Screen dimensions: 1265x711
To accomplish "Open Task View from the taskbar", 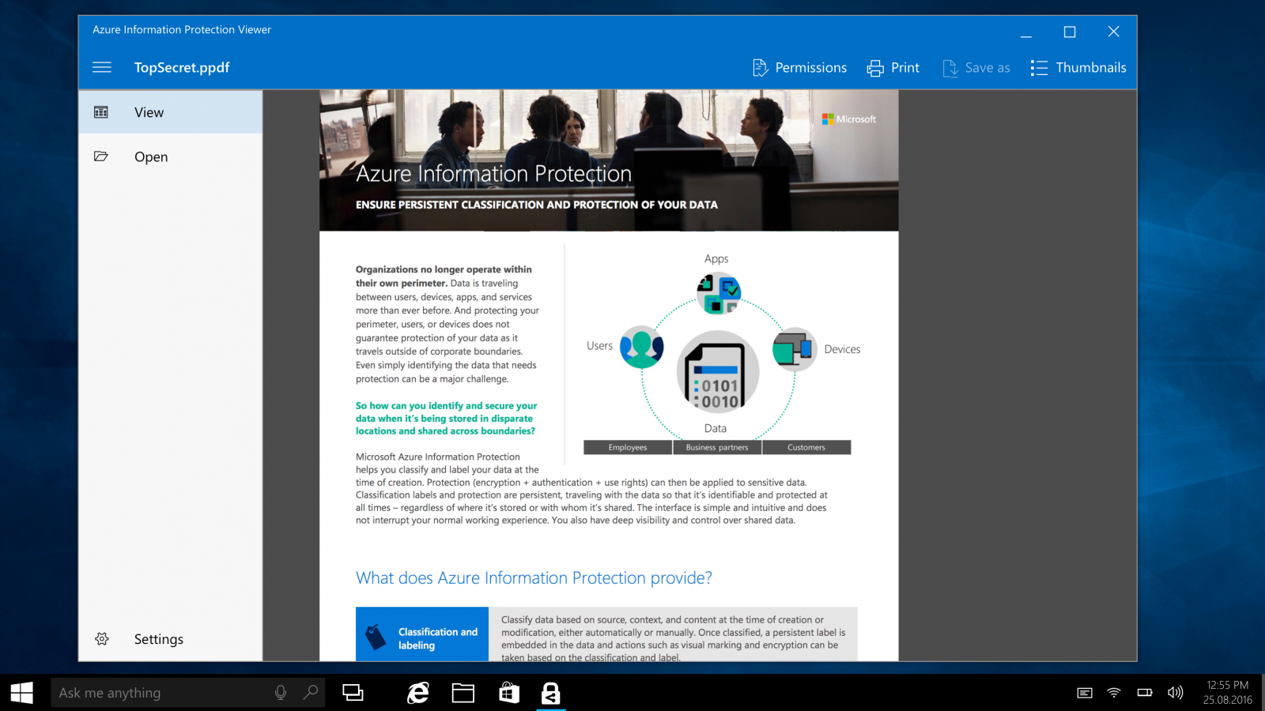I will 353,693.
